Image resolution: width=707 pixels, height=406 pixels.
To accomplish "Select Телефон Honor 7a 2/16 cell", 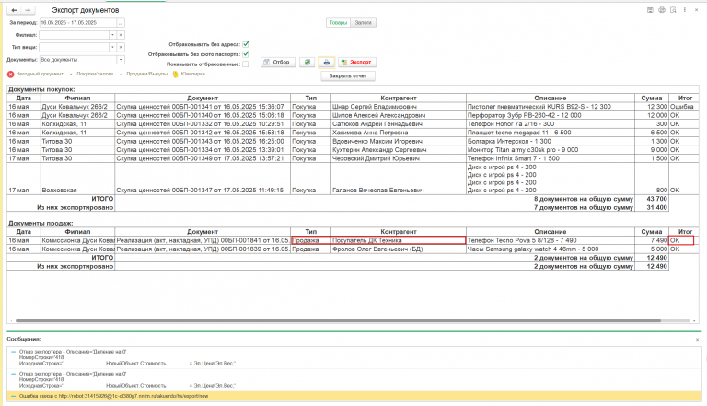I will click(x=551, y=124).
